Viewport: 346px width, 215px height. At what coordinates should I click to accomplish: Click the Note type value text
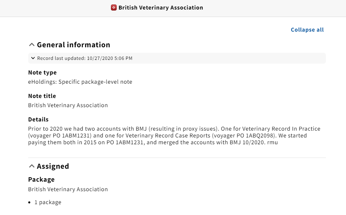[80, 82]
